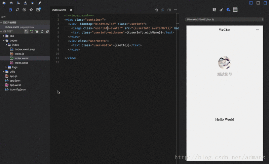Open jsconfig.json file
This screenshot has width=269, height=164.
17,89
